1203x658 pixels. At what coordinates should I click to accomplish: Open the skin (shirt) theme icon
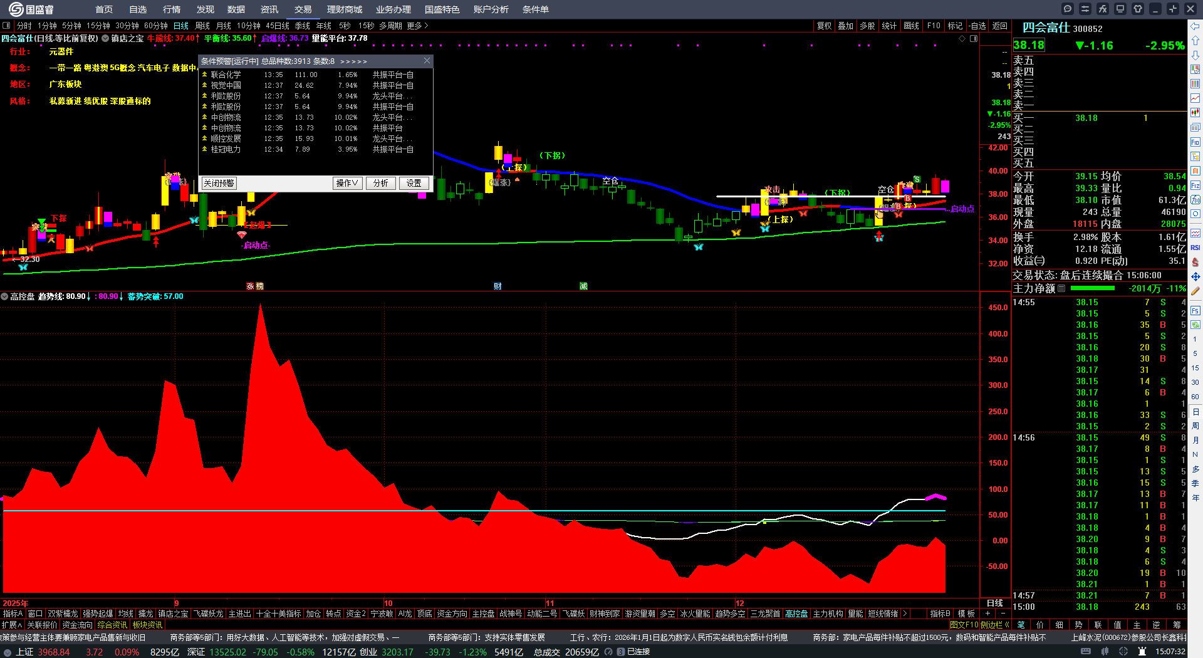tap(1138, 9)
